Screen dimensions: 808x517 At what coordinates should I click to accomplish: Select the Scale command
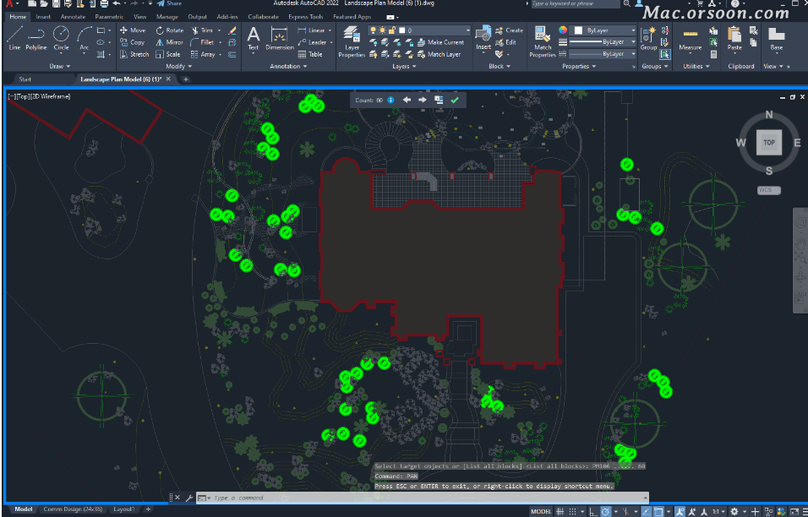(168, 54)
